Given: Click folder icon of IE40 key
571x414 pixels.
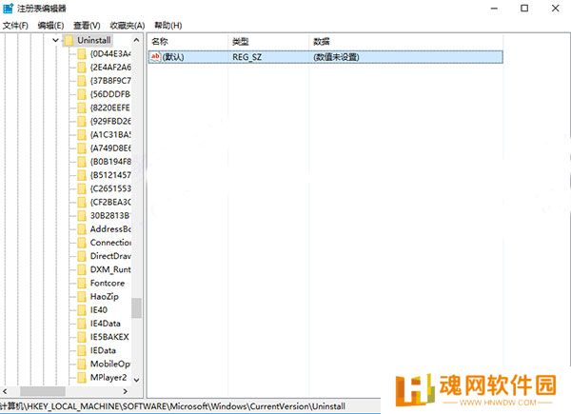Looking at the screenshot, I should (x=82, y=310).
